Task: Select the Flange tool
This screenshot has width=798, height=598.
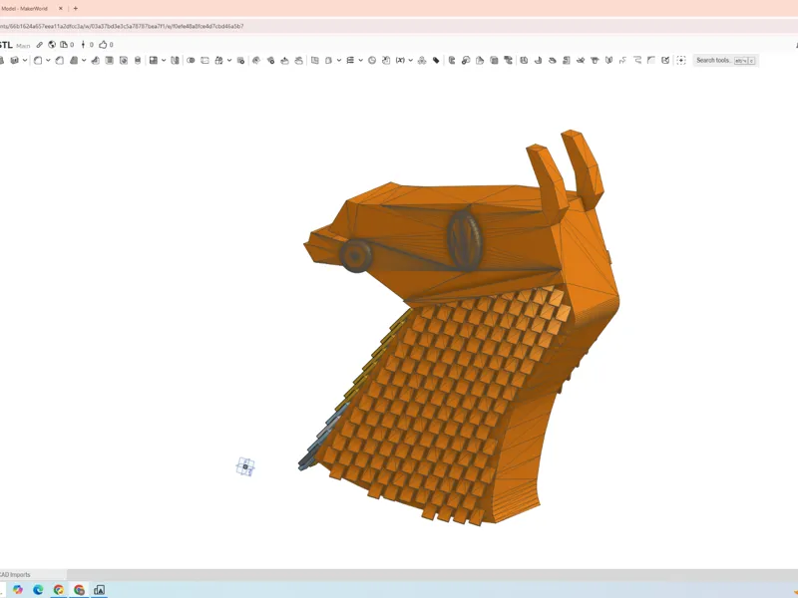Action: (538, 60)
